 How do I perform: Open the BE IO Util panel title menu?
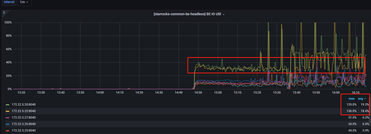(187, 14)
